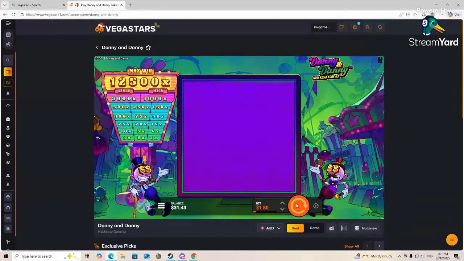Screen dimensions: 464x261
Task: Open Microsoft Edge from the taskbar
Action: [111, 256]
